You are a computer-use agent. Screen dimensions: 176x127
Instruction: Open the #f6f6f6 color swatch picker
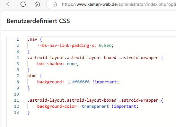pyautogui.click(x=69, y=81)
